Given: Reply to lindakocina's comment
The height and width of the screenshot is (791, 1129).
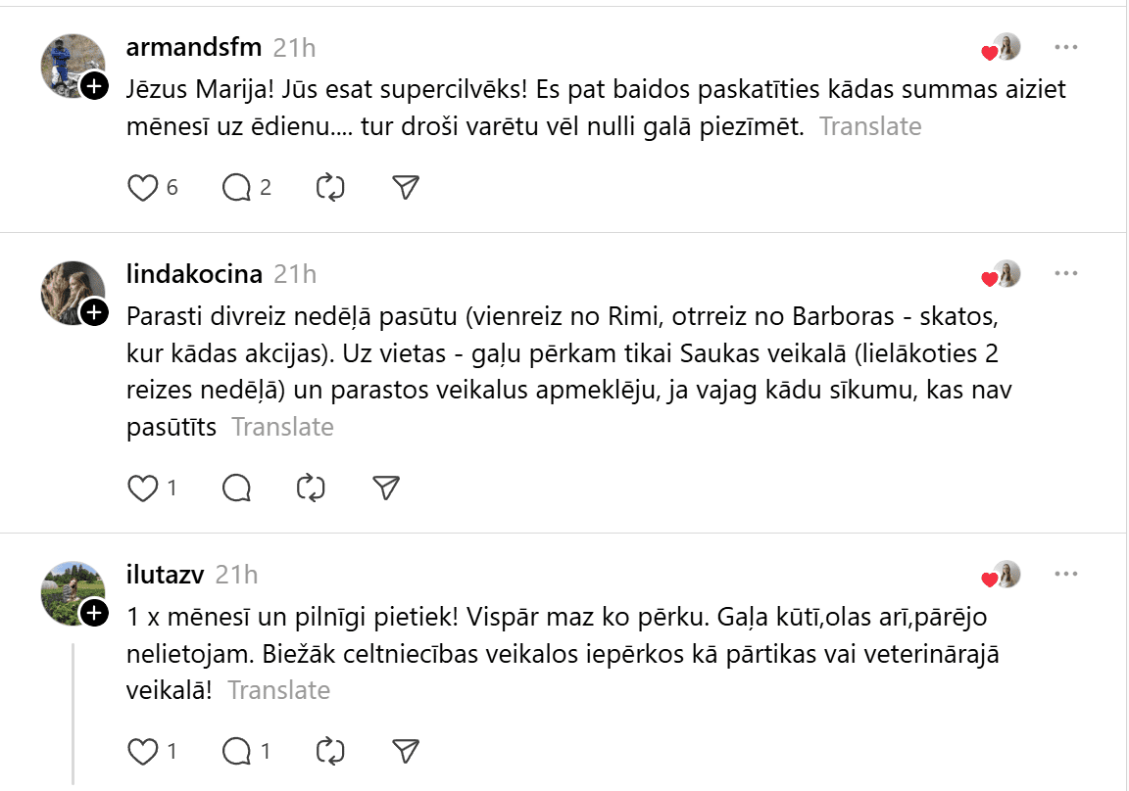Looking at the screenshot, I should tap(237, 488).
